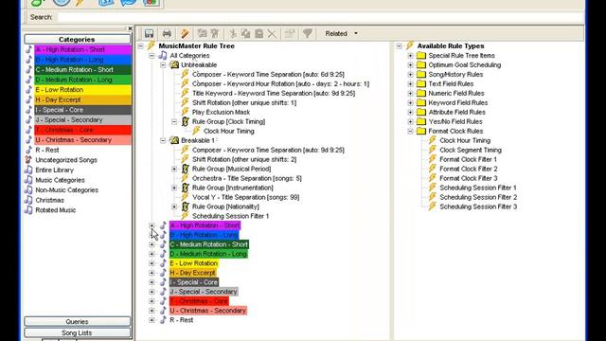Select J - Special - Secondary in rule tree
The width and height of the screenshot is (606, 341).
click(x=204, y=292)
